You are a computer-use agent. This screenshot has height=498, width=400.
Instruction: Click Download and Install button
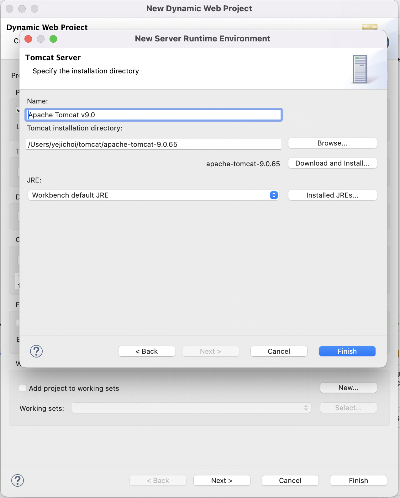click(x=332, y=163)
